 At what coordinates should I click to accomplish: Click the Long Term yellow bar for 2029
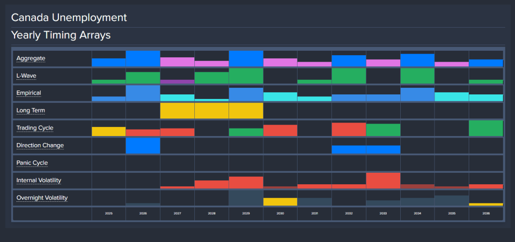[246, 110]
